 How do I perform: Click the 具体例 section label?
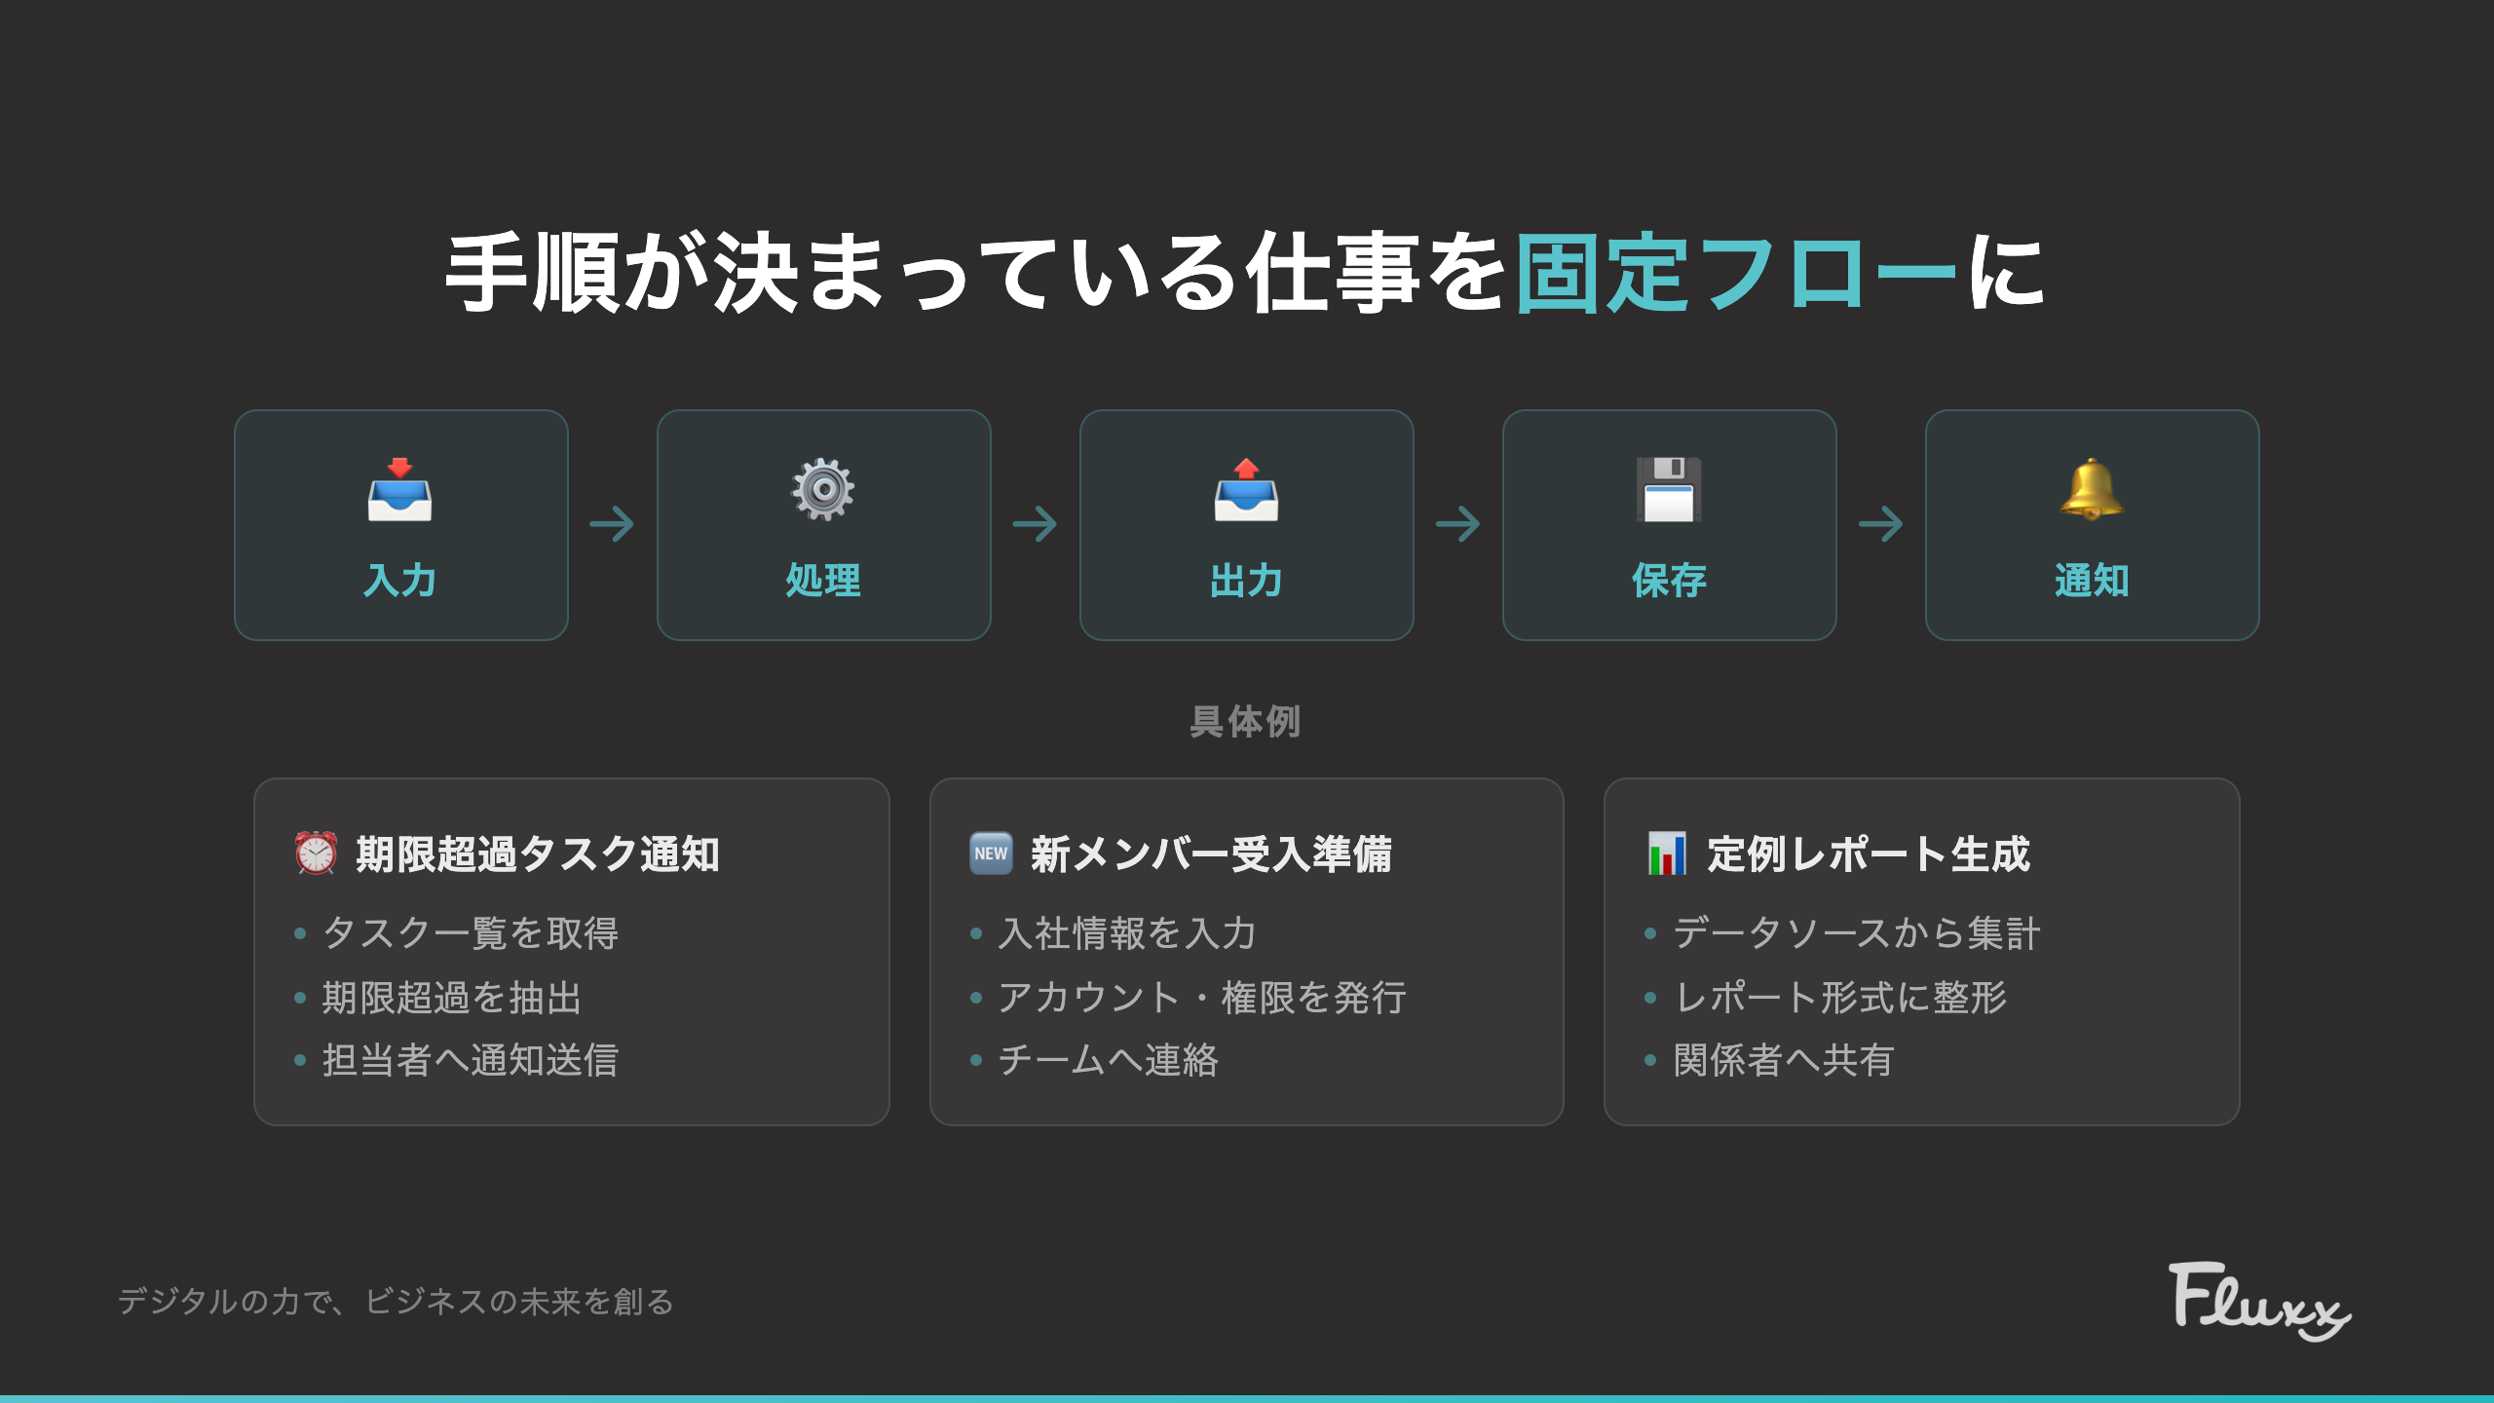coord(1247,721)
